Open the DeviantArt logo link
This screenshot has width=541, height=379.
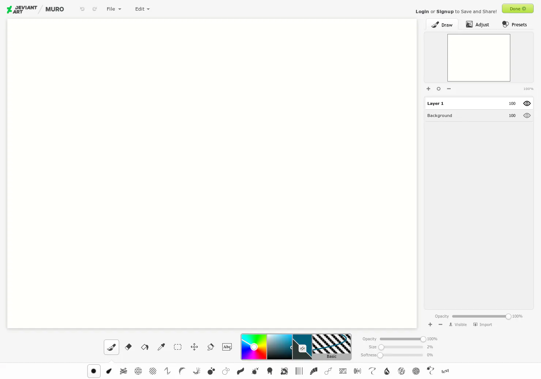tap(22, 9)
